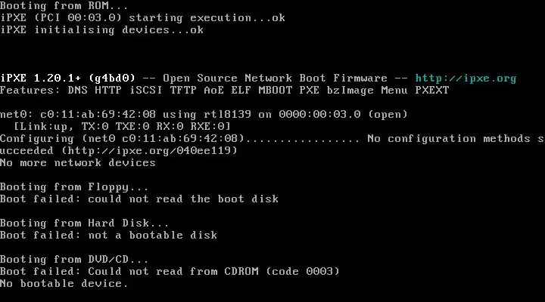Screen dimensions: 545x302
Task: Click "could not read the boot disk" message
Action: tap(183, 199)
